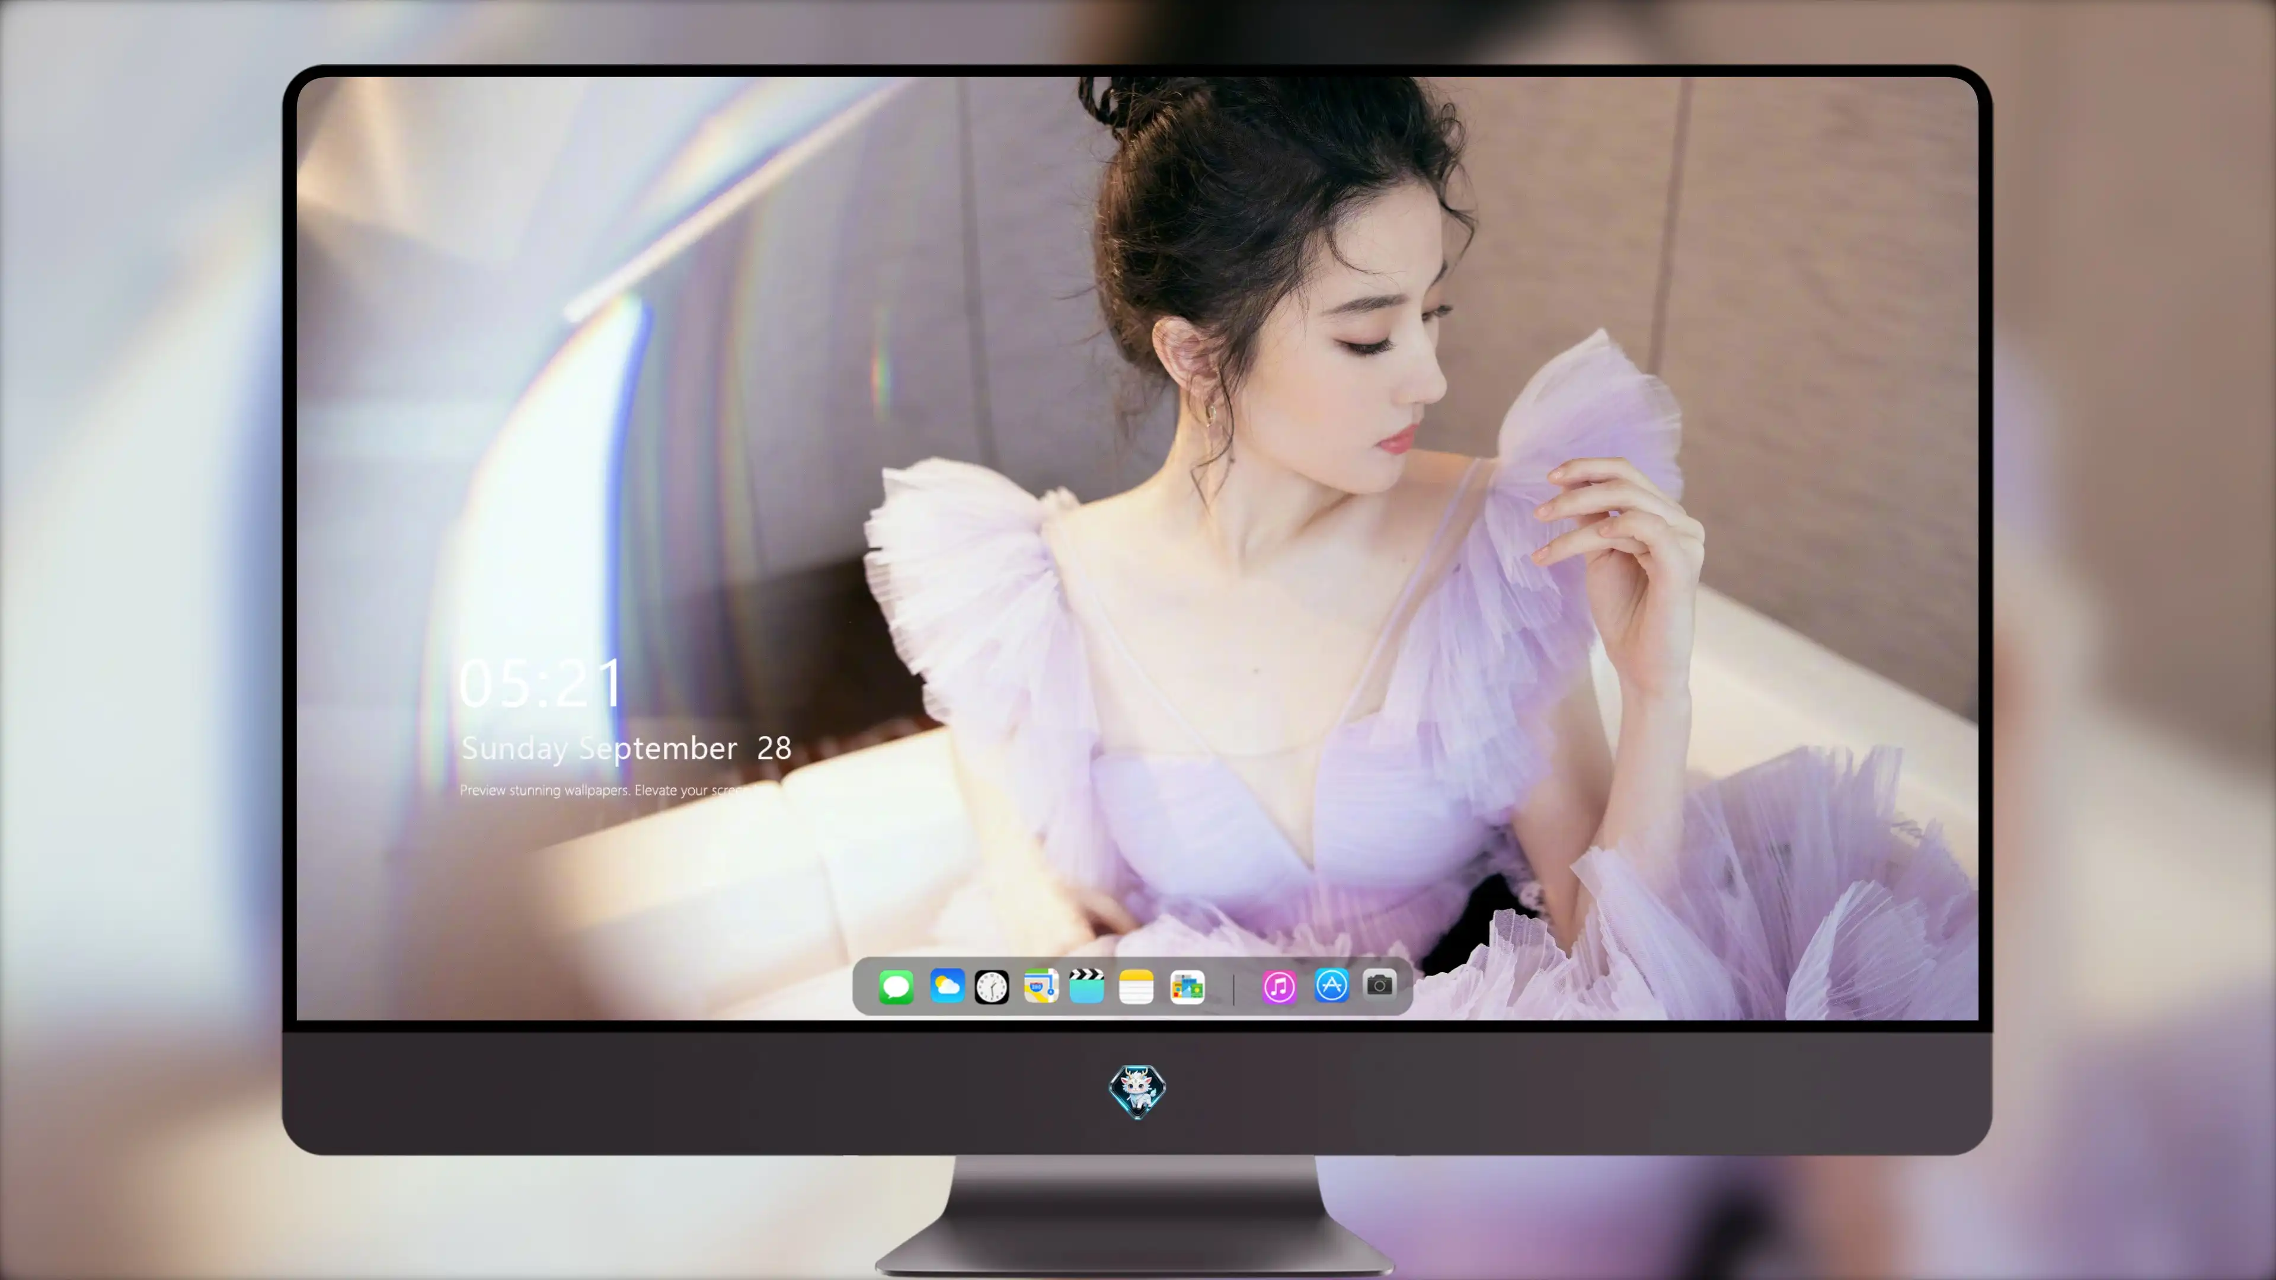
Task: Launch the iTunes music app in dock
Action: (x=1280, y=987)
